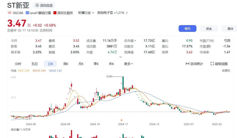Viewport: 237px width, 138px height.
Task: Expand the 所属行业 dropdown
Action: pyautogui.click(x=86, y=13)
